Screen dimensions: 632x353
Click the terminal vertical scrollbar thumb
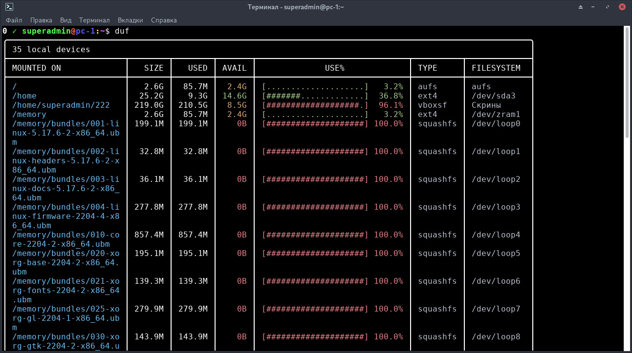628,82
